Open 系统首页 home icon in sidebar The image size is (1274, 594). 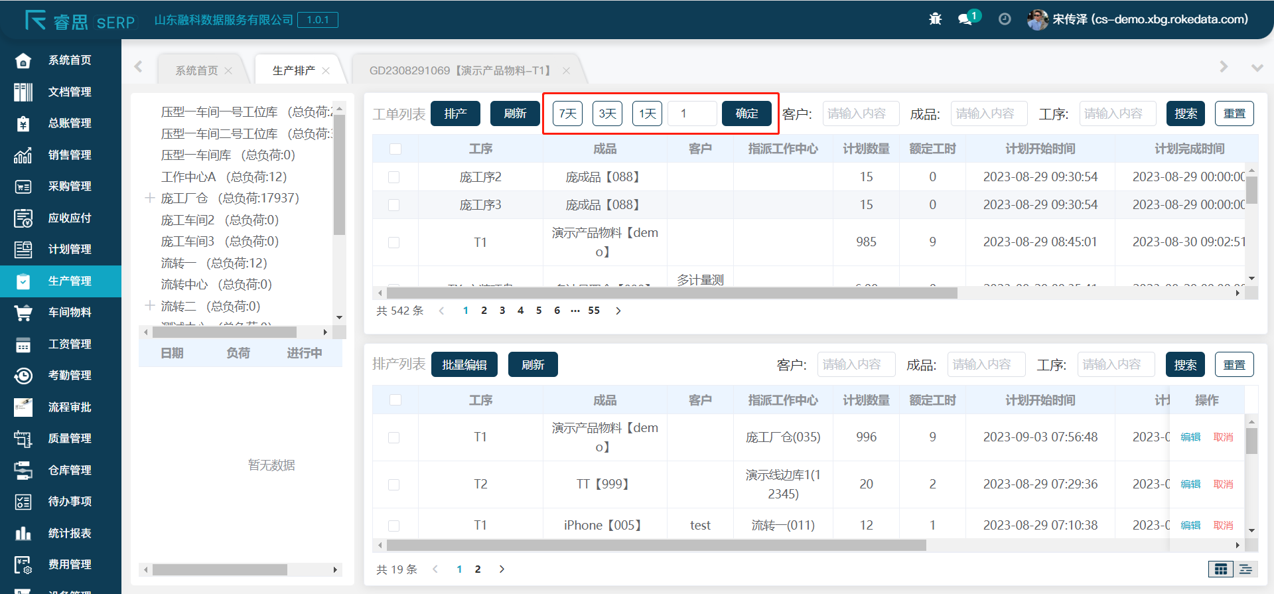23,60
